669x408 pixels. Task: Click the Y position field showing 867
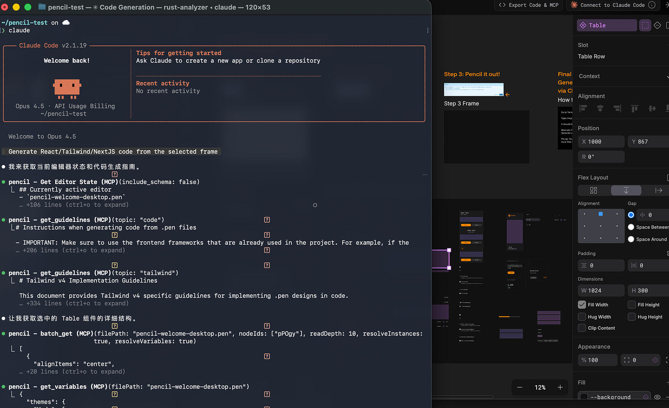point(649,141)
